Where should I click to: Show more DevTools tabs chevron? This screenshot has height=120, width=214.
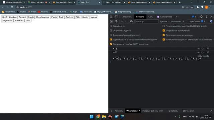click(x=177, y=17)
